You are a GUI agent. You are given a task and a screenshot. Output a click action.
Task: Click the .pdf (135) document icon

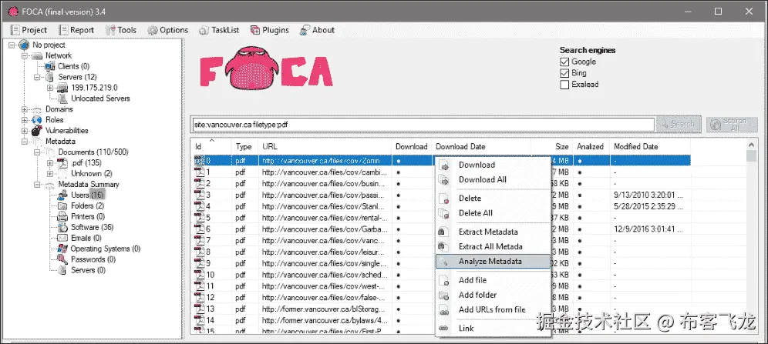click(x=62, y=162)
